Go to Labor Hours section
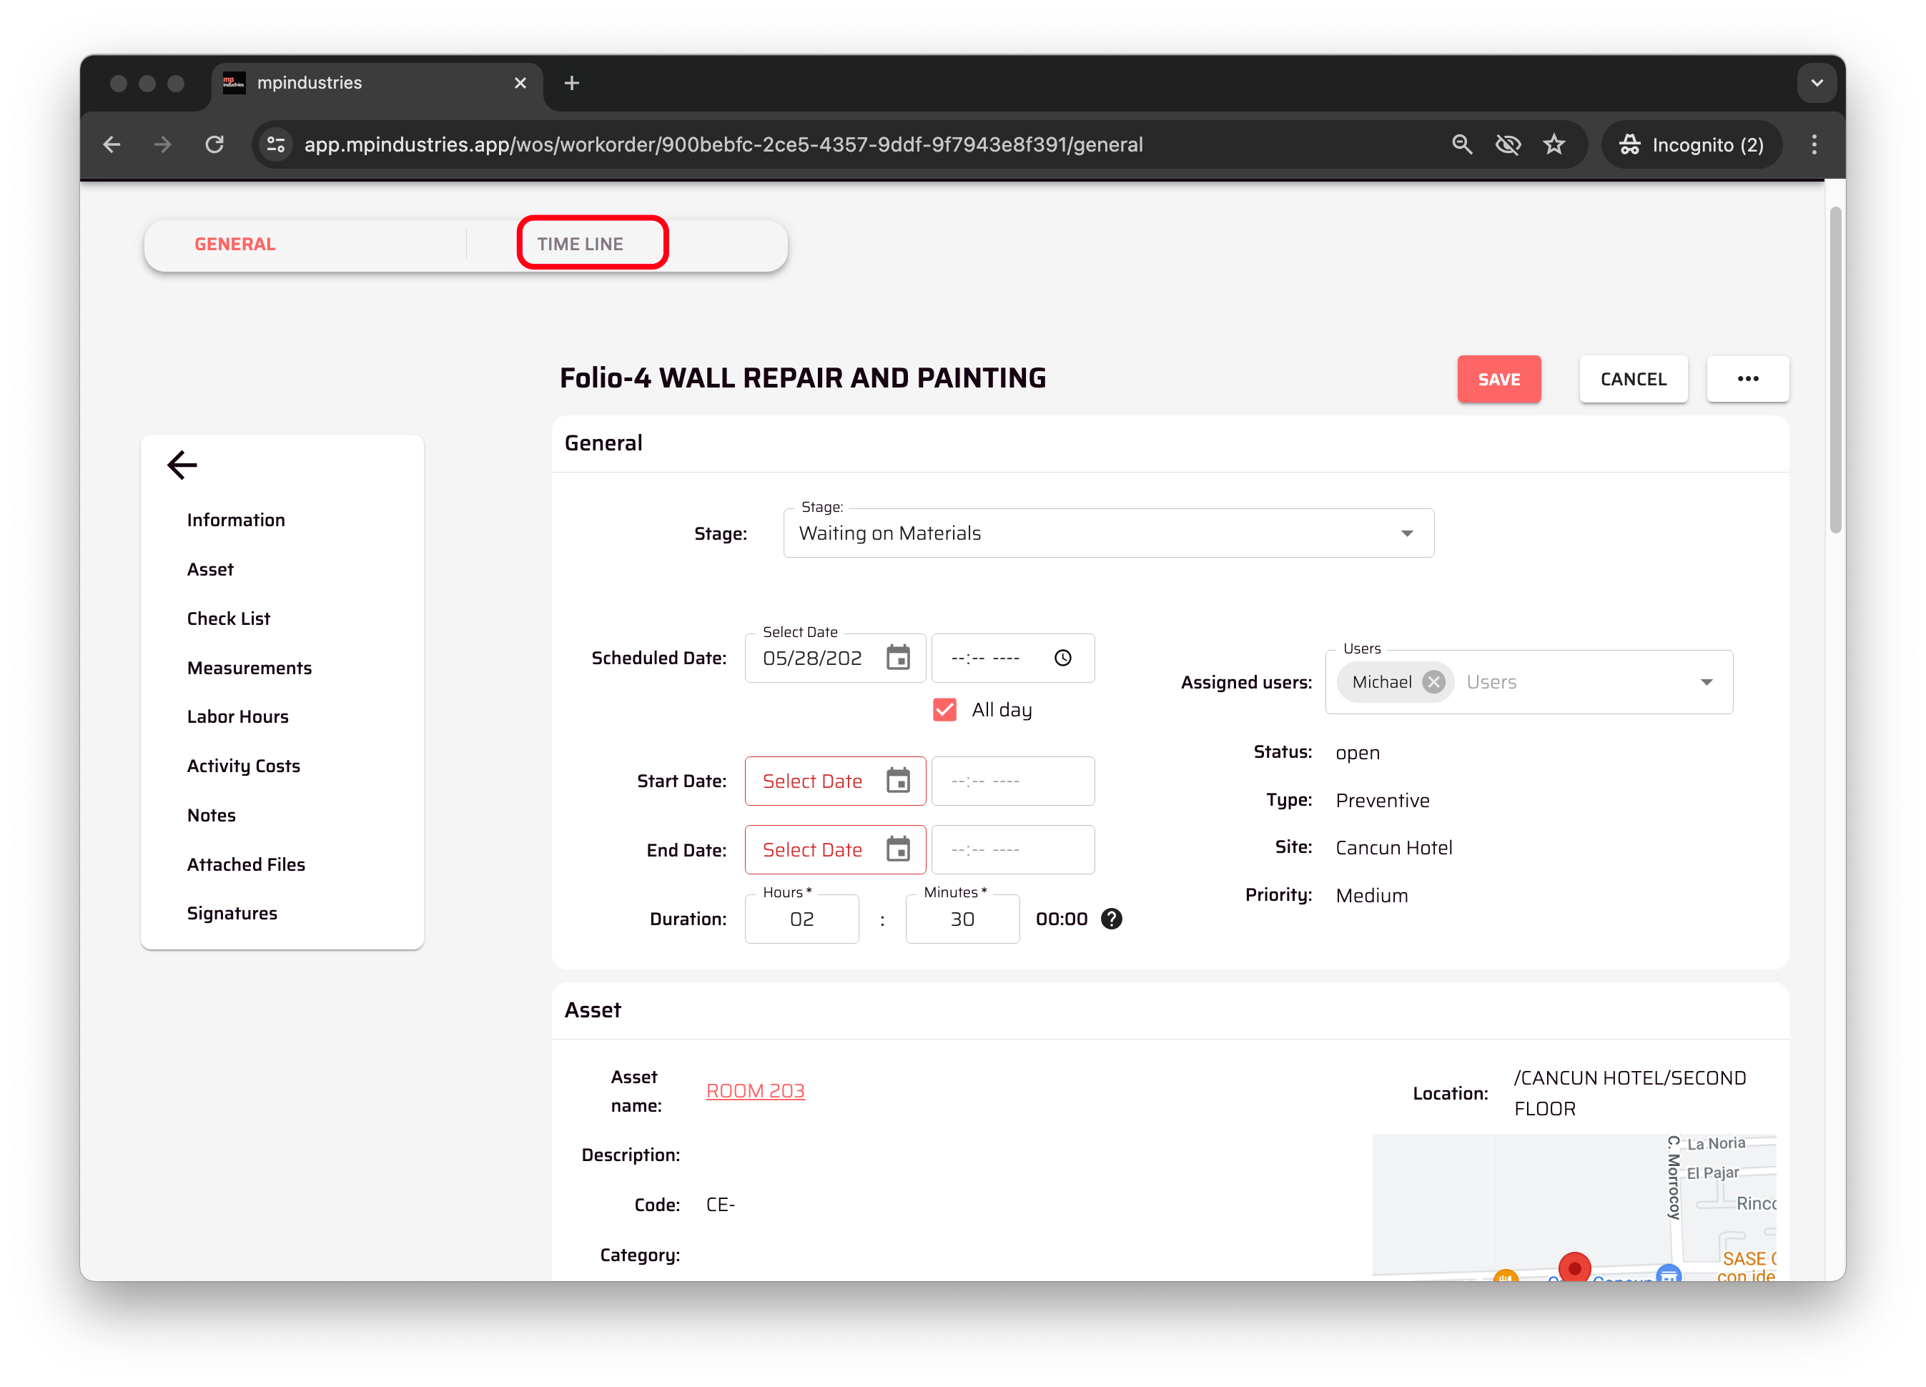Image resolution: width=1926 pixels, height=1387 pixels. pos(238,717)
